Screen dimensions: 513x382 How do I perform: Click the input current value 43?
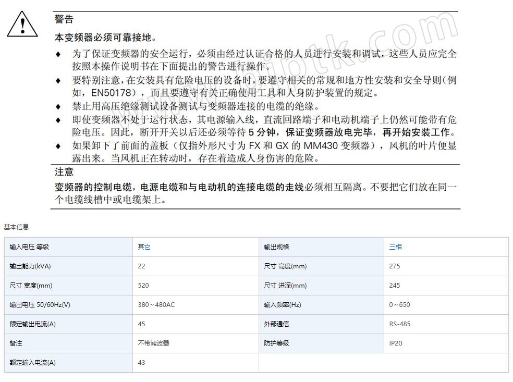pyautogui.click(x=141, y=363)
